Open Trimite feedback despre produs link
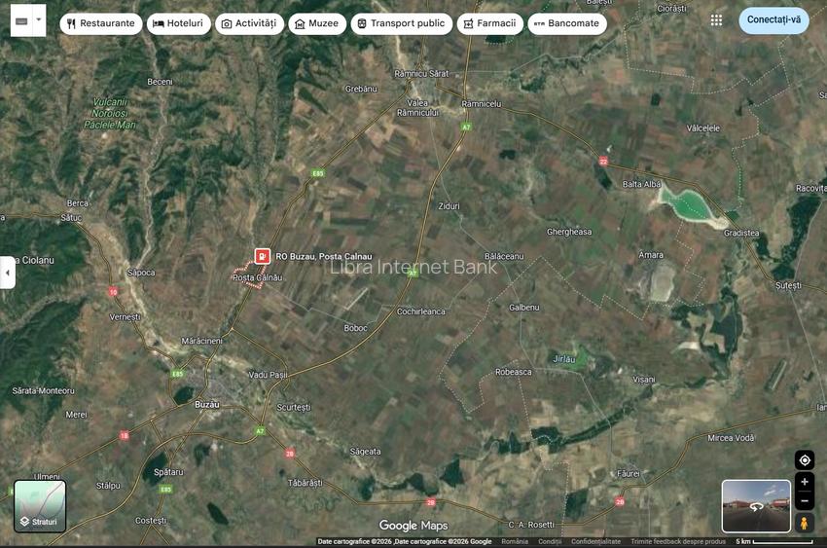 point(678,541)
